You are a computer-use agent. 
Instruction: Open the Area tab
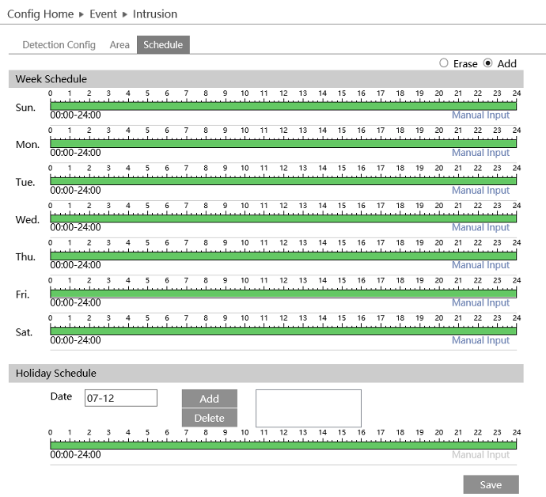click(x=119, y=45)
